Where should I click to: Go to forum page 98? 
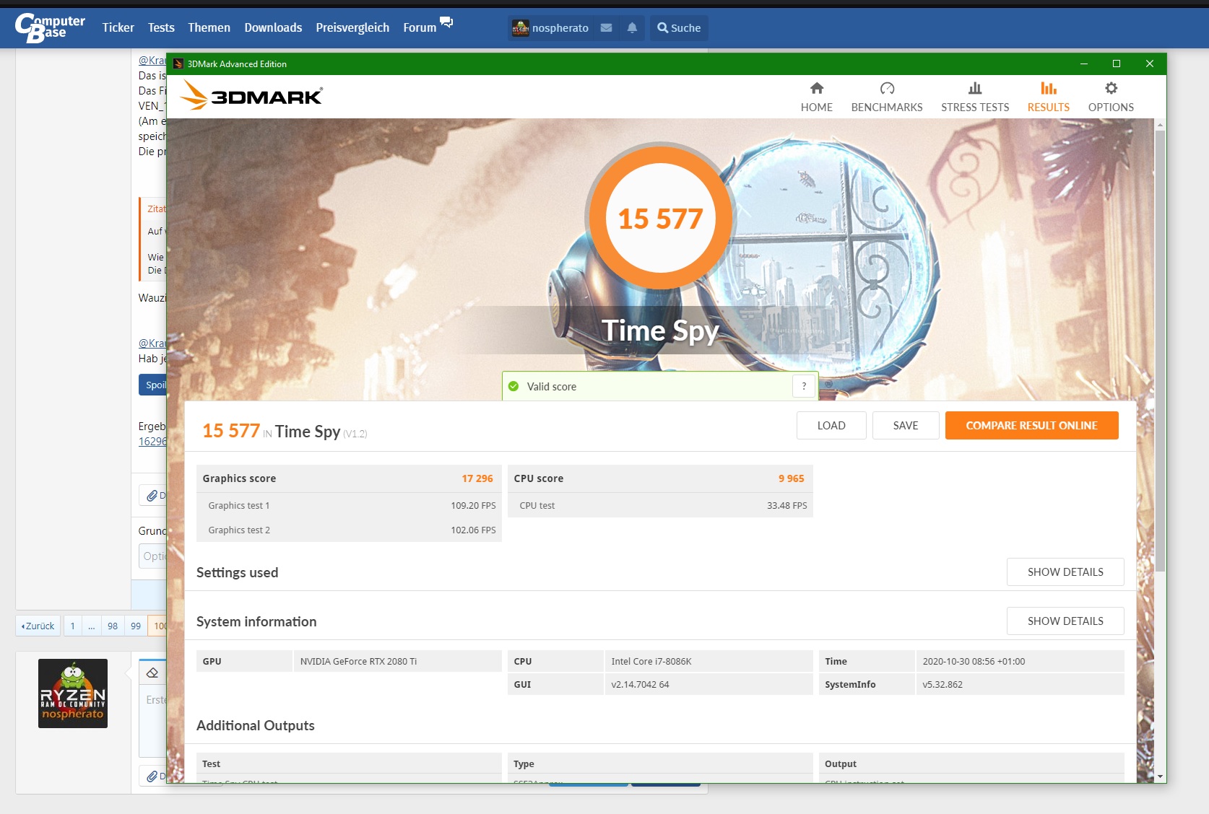click(x=113, y=626)
